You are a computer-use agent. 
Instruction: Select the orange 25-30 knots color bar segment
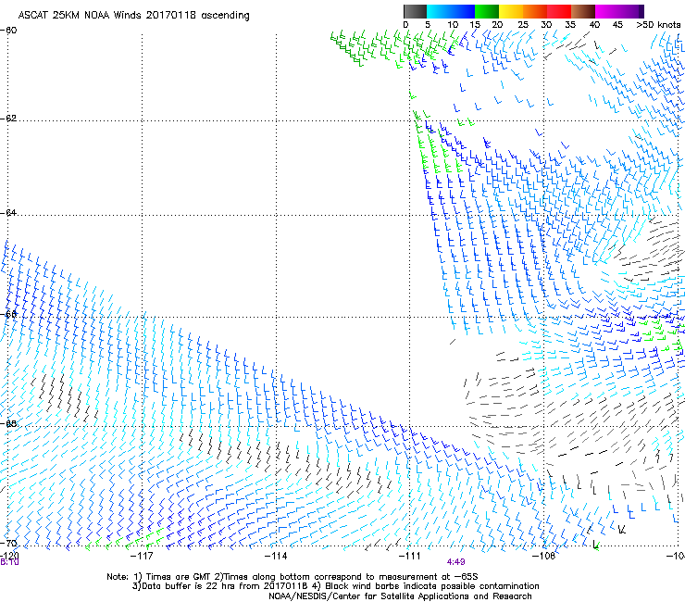coord(535,11)
